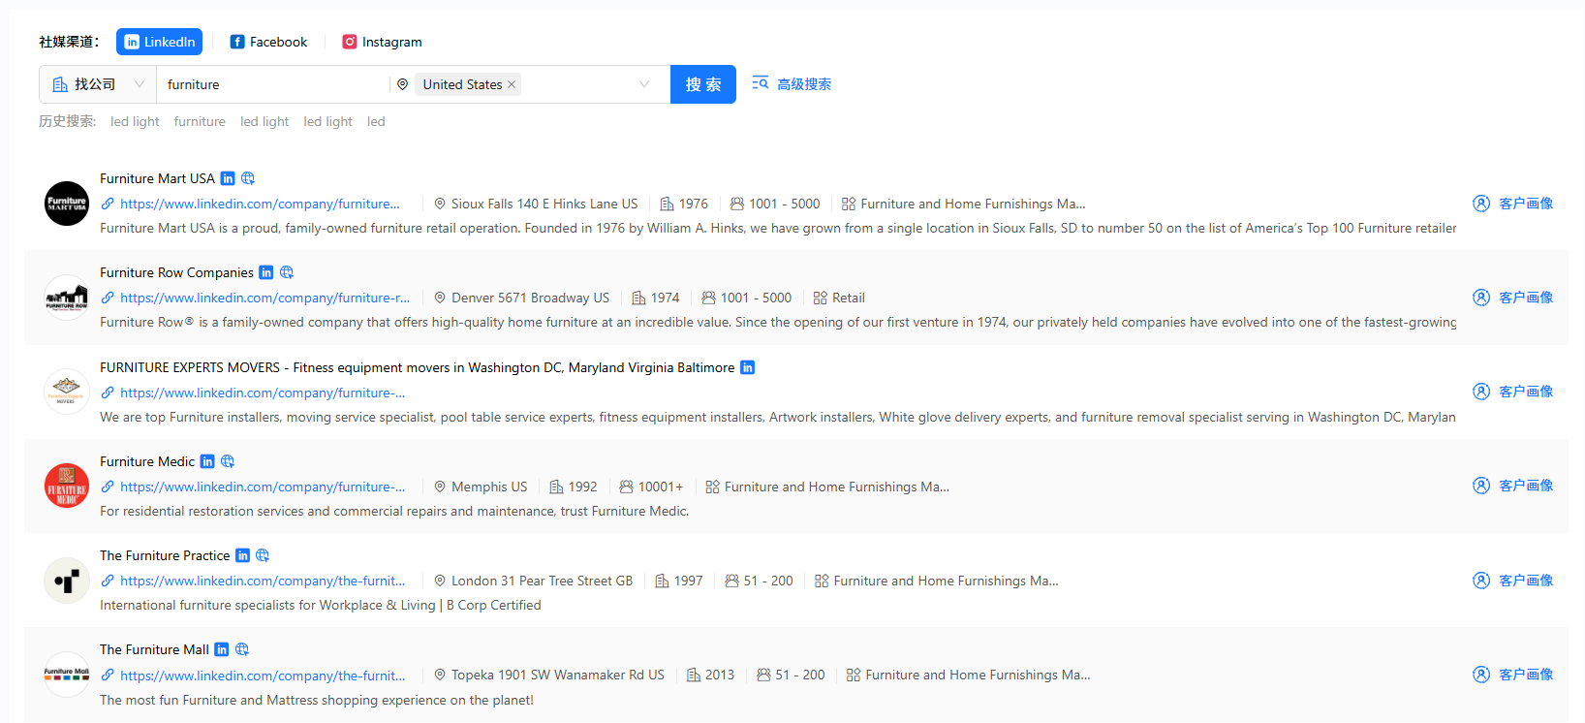Select the LinkedIn channel tab

click(x=159, y=42)
